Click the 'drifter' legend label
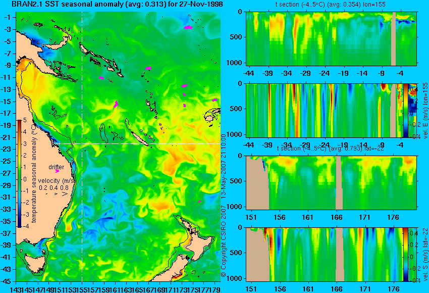The height and width of the screenshot is (293, 429). (x=57, y=167)
